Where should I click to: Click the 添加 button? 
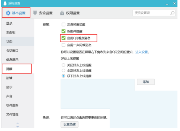pos(146,82)
